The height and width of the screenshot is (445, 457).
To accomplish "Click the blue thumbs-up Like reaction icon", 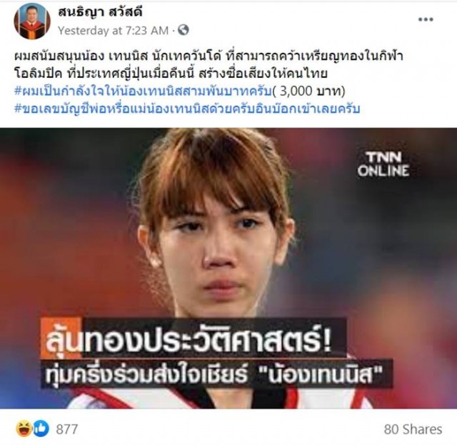I will [41, 429].
